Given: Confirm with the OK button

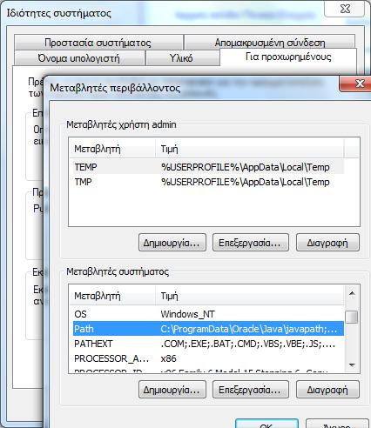Looking at the screenshot, I should tap(266, 424).
